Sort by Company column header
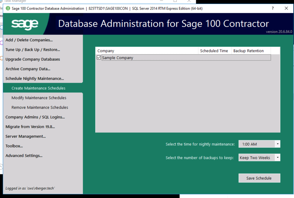 [x=147, y=51]
